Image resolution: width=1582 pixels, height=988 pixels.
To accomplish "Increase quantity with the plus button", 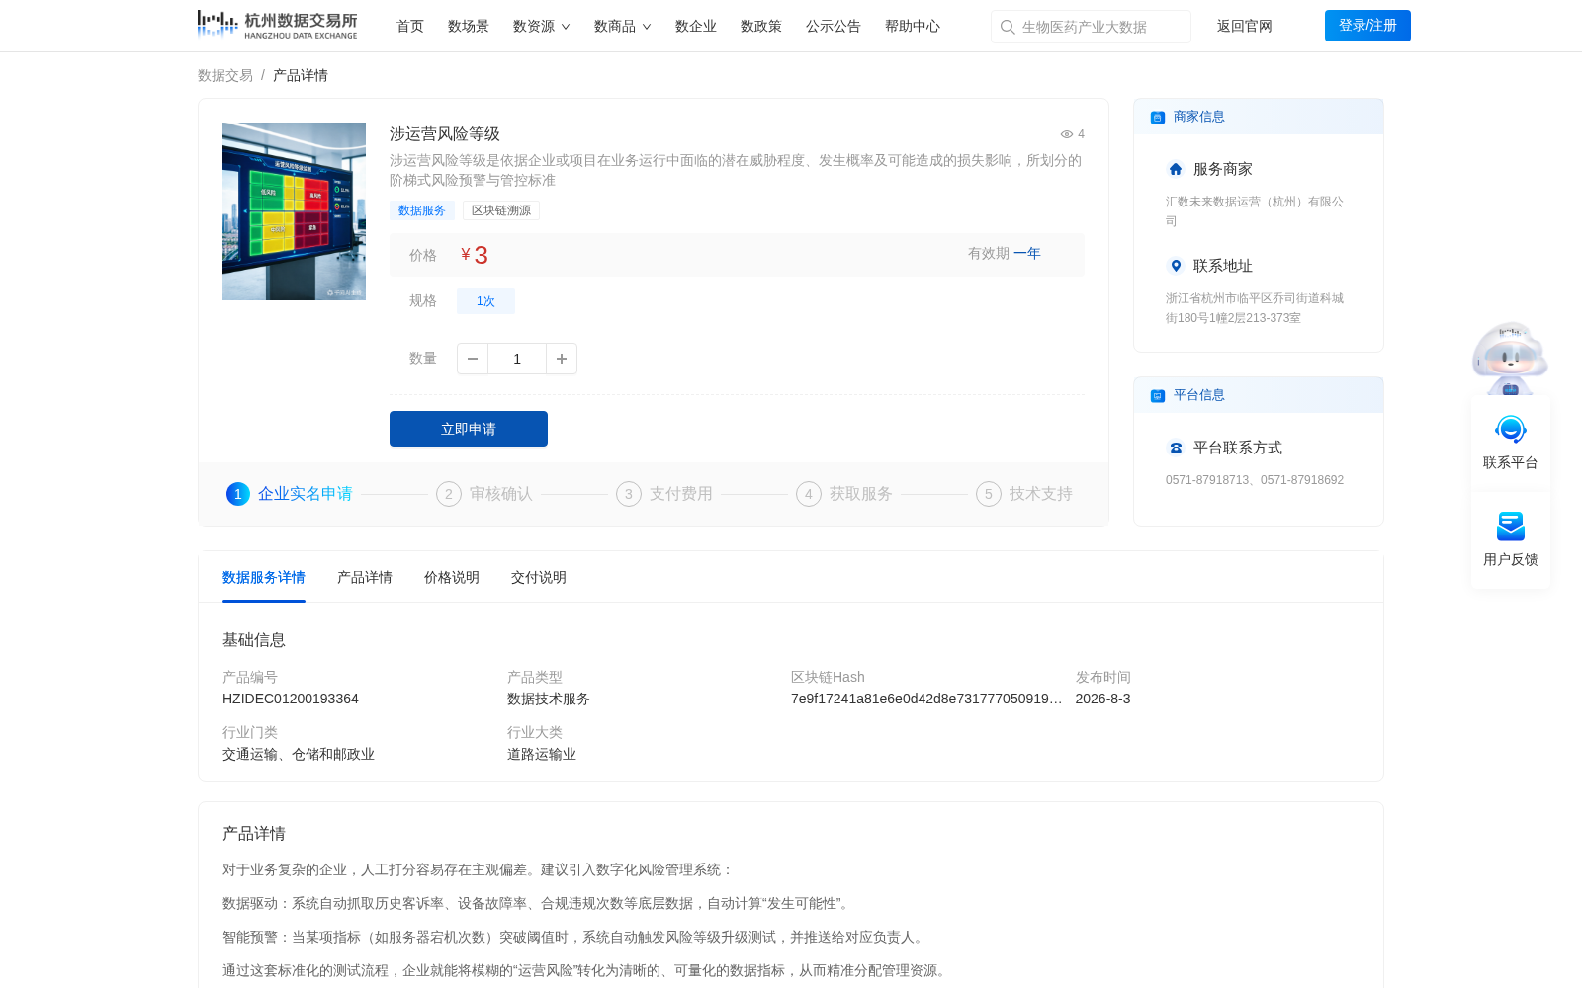I will point(561,359).
